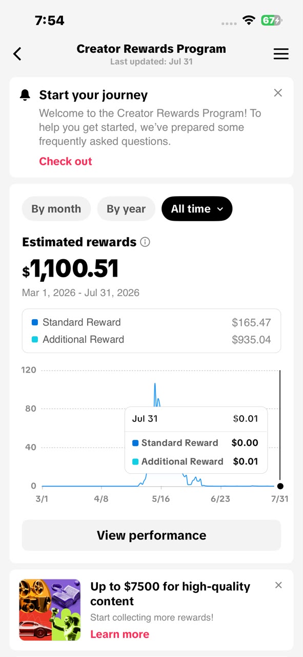303x657 pixels.
Task: Tap the Wi-Fi status icon
Action: click(249, 21)
